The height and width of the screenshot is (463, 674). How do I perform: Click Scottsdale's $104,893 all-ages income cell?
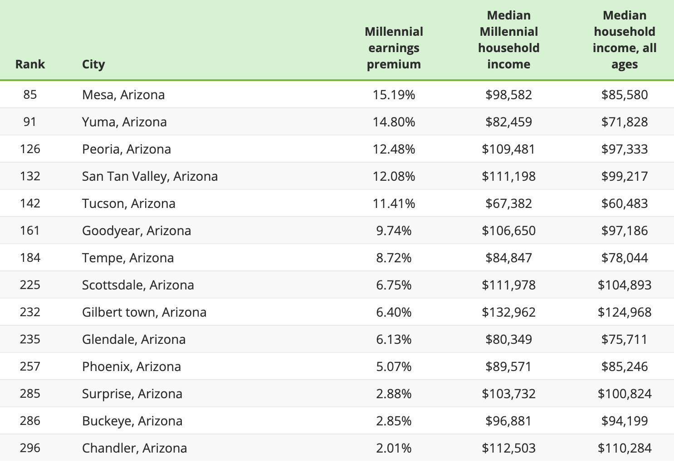tap(625, 285)
